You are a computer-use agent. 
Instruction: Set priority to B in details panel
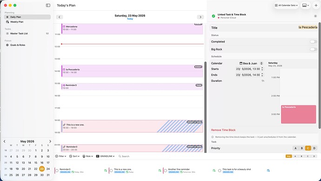coord(302,148)
